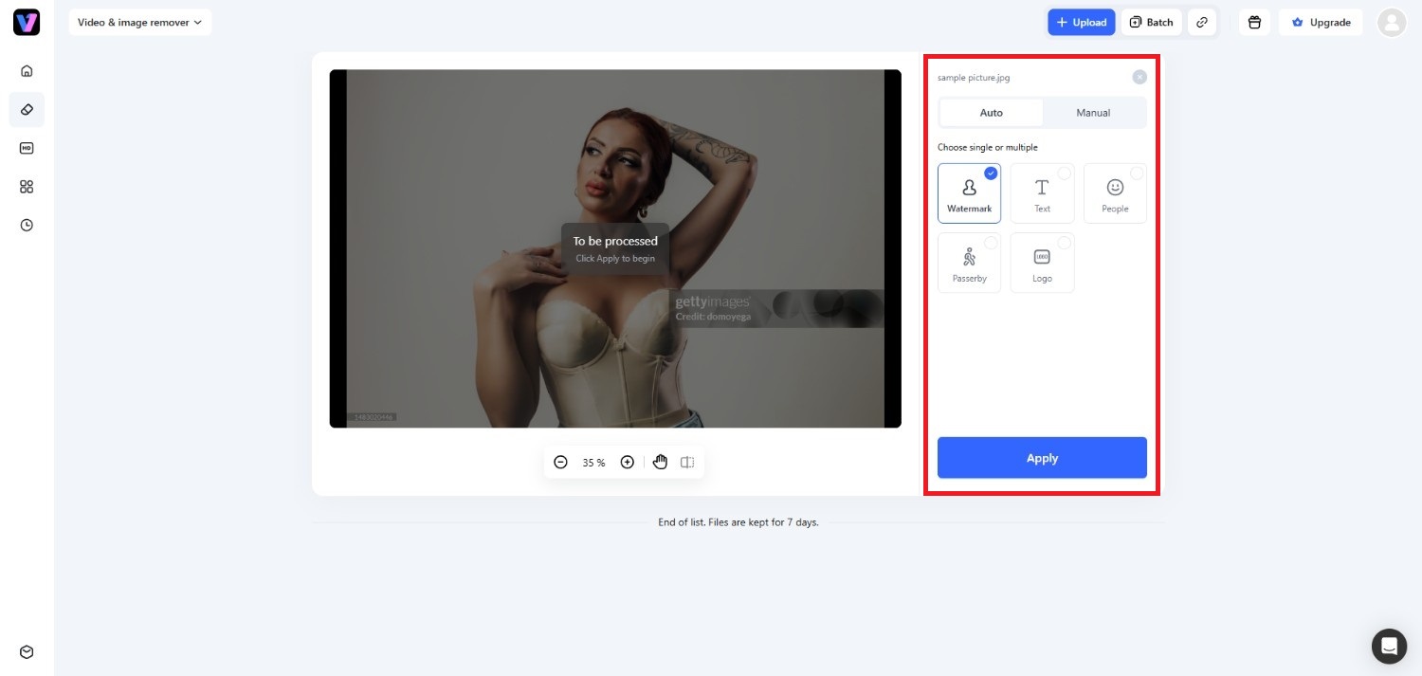Click the 35 % zoom value
The image size is (1422, 676).
point(593,463)
